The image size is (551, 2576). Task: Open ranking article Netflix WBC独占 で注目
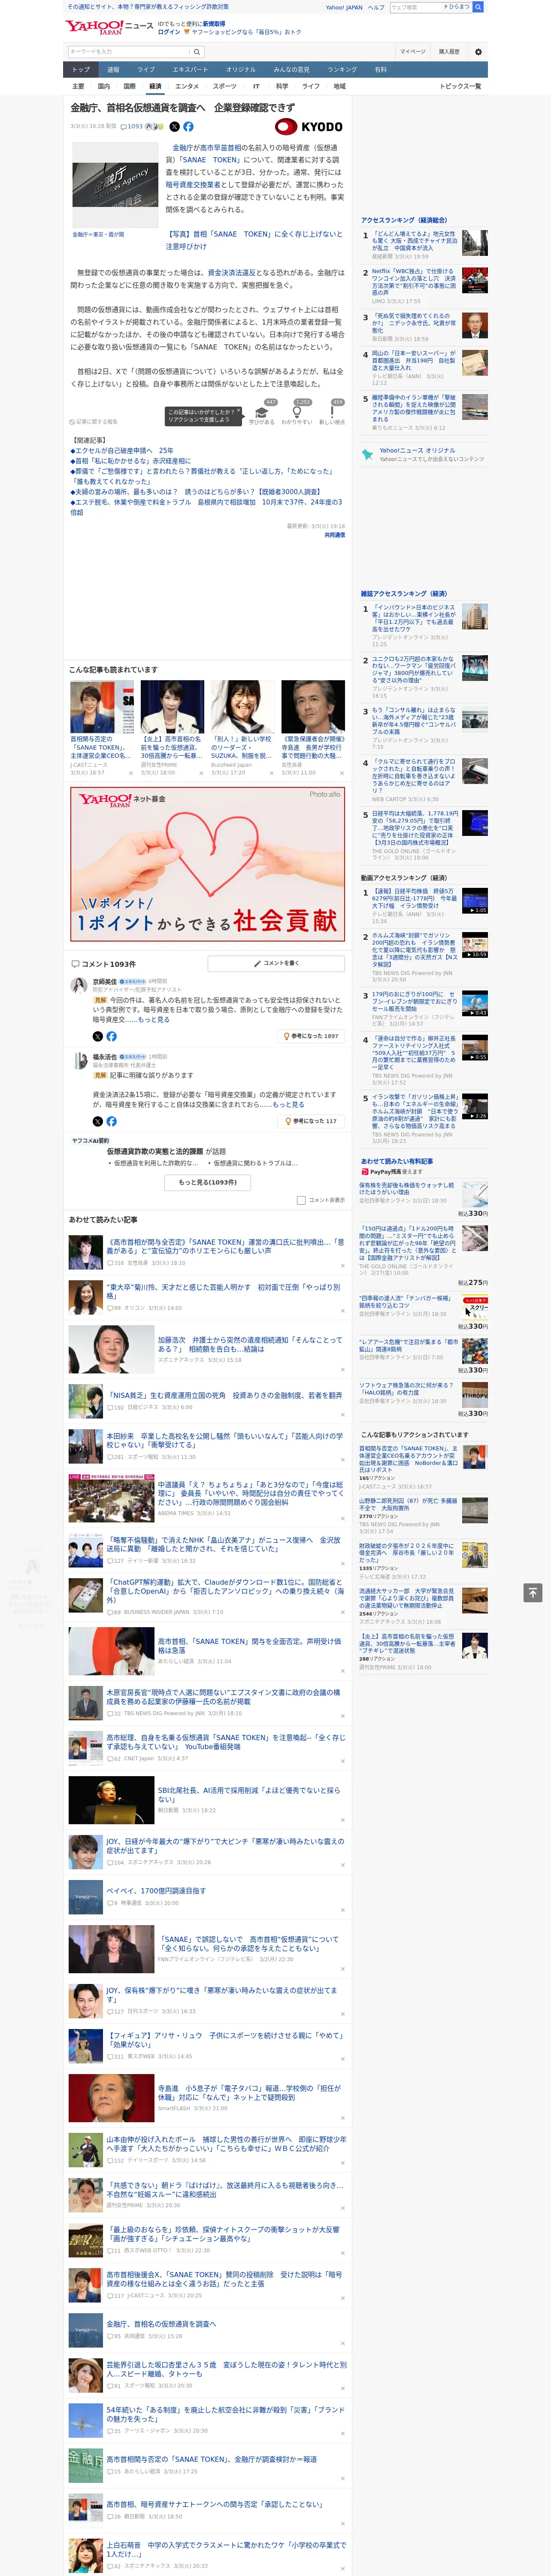point(415,282)
